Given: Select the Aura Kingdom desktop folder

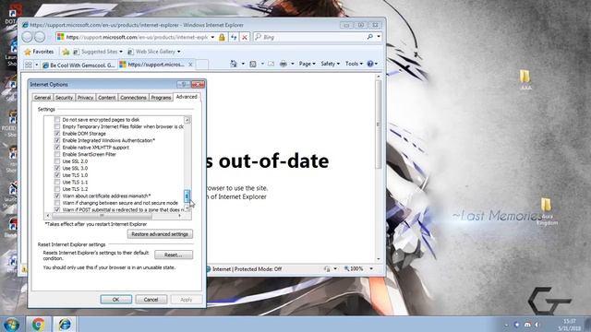Looking at the screenshot, I should pos(547,211).
